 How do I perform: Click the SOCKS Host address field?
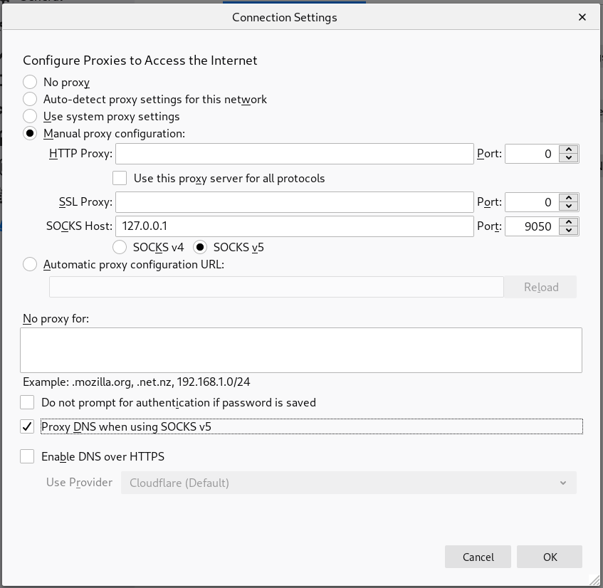(x=294, y=226)
